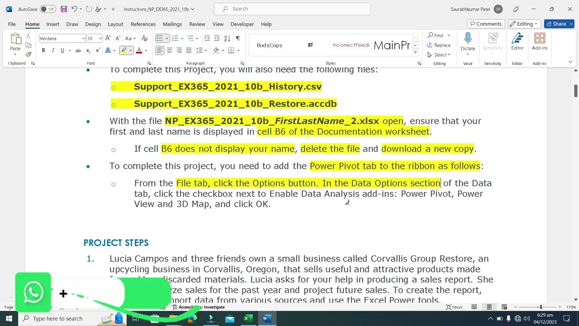Click the Numbering list icon
The image size is (579, 326).
[x=175, y=38]
